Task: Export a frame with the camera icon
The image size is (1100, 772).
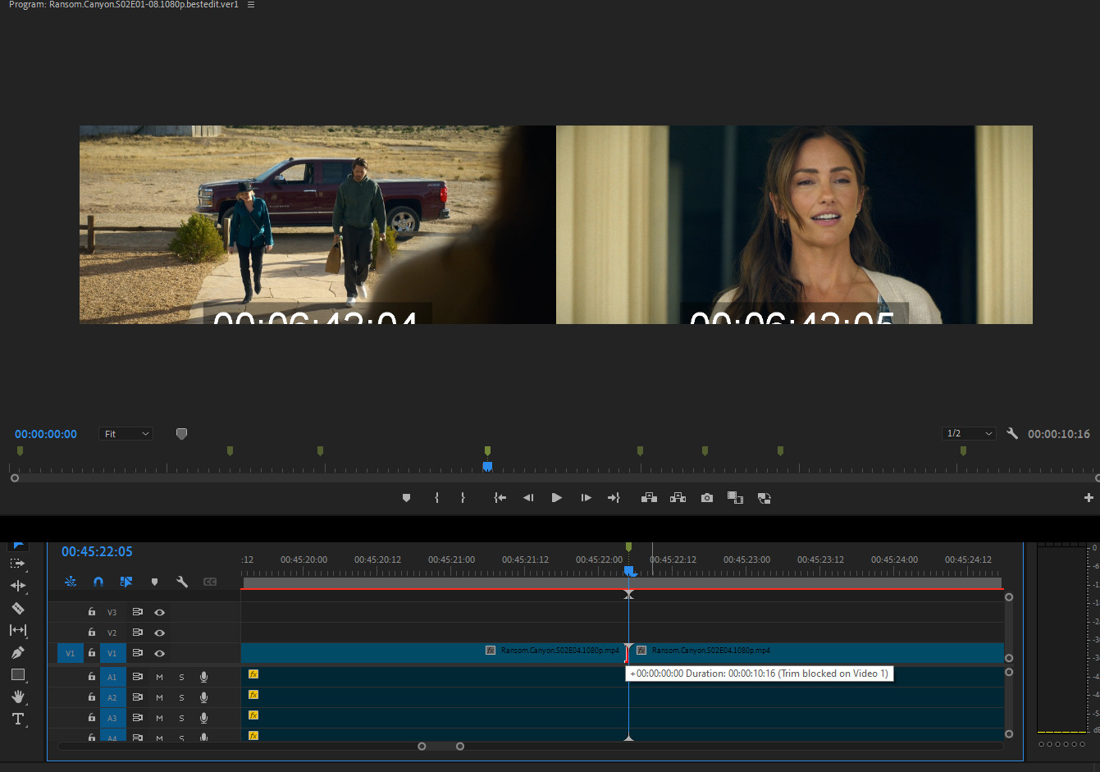Action: [706, 498]
